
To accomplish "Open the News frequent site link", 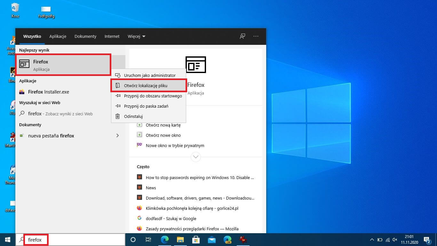I will click(151, 188).
